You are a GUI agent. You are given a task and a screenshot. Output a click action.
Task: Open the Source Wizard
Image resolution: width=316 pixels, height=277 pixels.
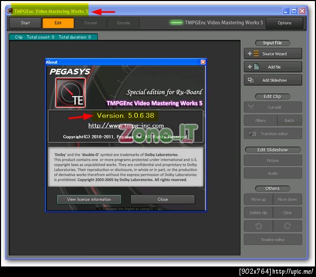coord(273,54)
